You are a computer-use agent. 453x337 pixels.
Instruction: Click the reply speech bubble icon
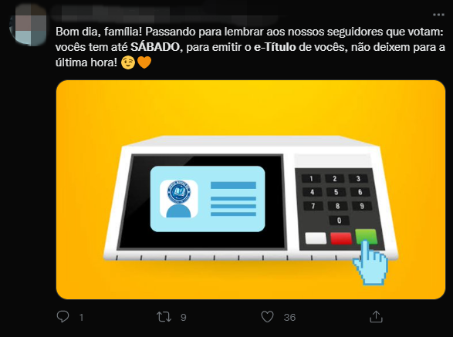pyautogui.click(x=63, y=316)
